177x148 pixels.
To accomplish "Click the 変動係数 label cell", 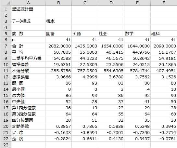I will point(28,126).
